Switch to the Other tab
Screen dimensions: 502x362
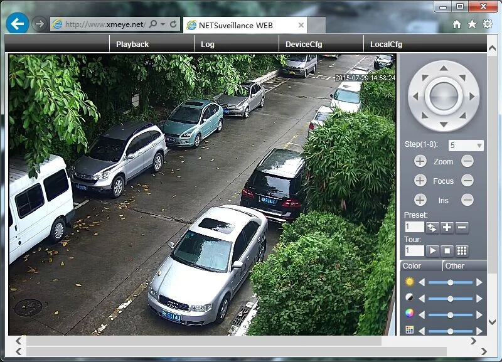point(454,266)
